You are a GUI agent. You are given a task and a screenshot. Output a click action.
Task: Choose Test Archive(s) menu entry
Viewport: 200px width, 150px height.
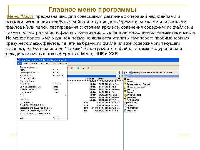tap(42, 76)
